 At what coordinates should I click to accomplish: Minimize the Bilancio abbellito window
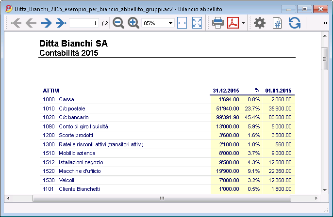coord(288,9)
